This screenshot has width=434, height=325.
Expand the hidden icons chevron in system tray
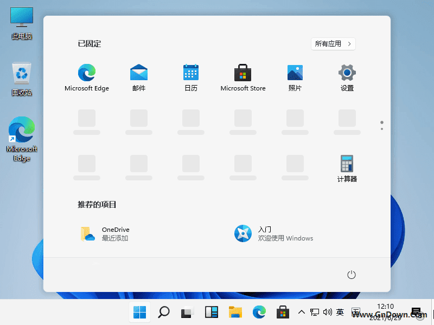[302, 312]
